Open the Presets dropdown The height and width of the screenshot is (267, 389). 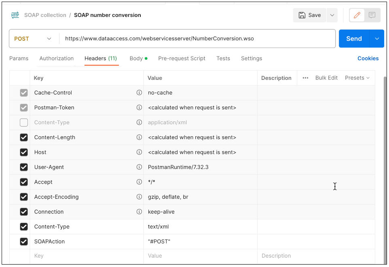tap(357, 78)
